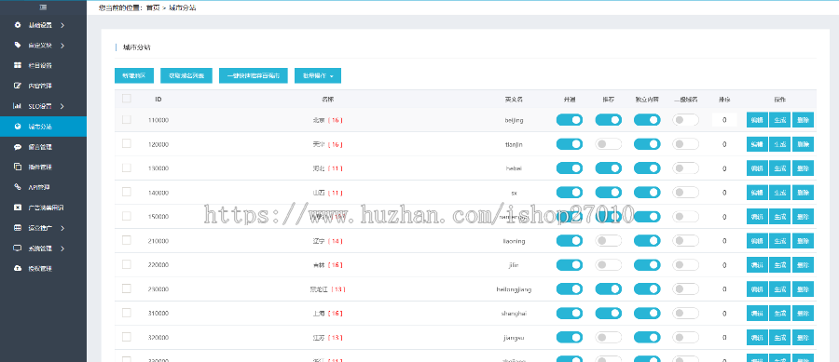Click the ID value 230000
This screenshot has height=362, width=839.
pos(158,289)
